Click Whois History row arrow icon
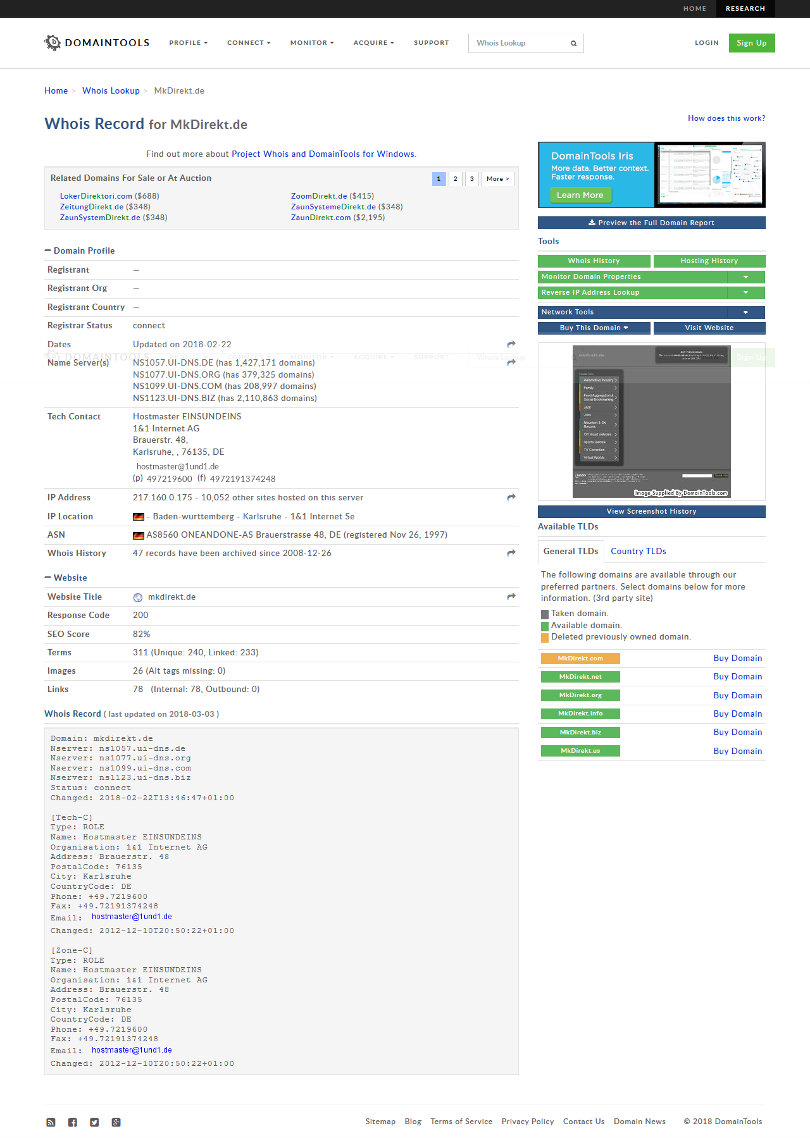Screen dimensions: 810x1138 pyautogui.click(x=511, y=553)
